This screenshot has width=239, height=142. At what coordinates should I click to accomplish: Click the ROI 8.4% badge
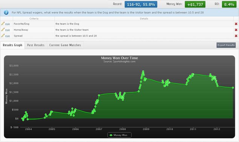point(229,5)
